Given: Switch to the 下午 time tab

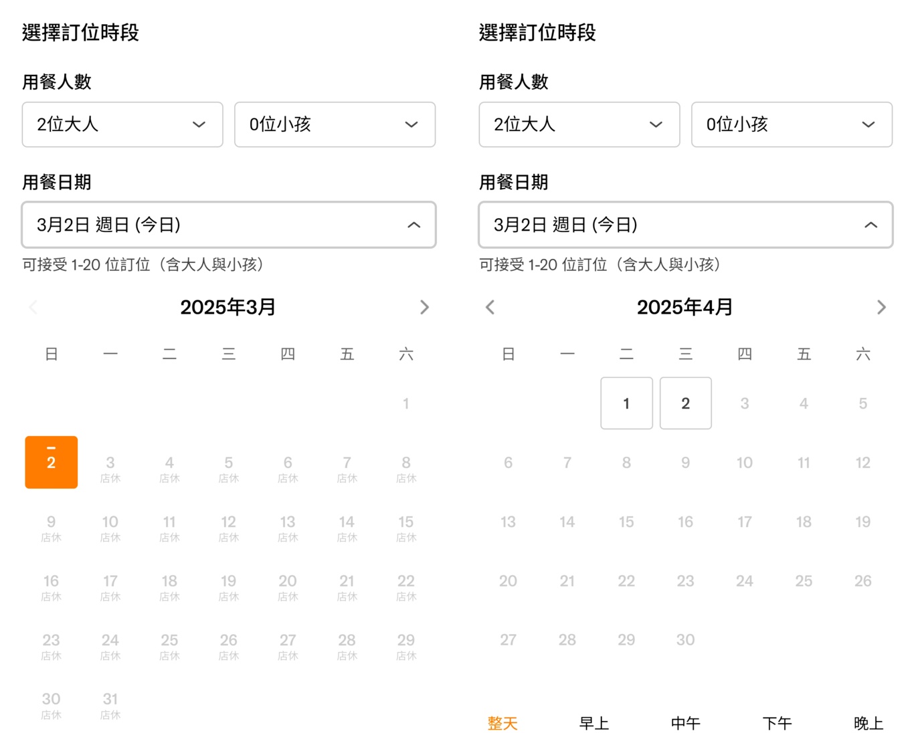Looking at the screenshot, I should click(x=777, y=723).
